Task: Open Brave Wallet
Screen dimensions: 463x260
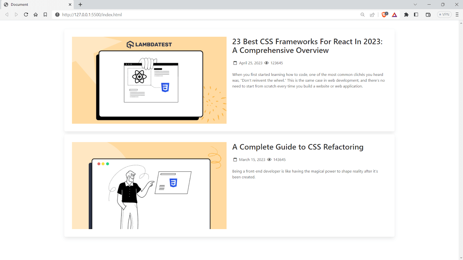Action: pyautogui.click(x=428, y=14)
